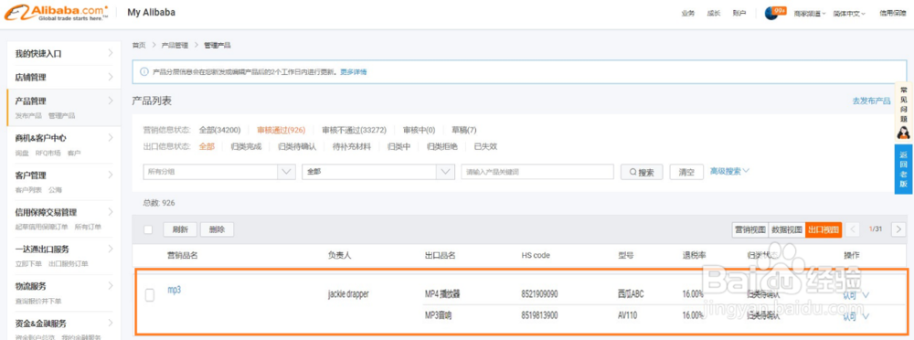Click 返回老版 side button
The width and height of the screenshot is (914, 340).
(x=903, y=168)
